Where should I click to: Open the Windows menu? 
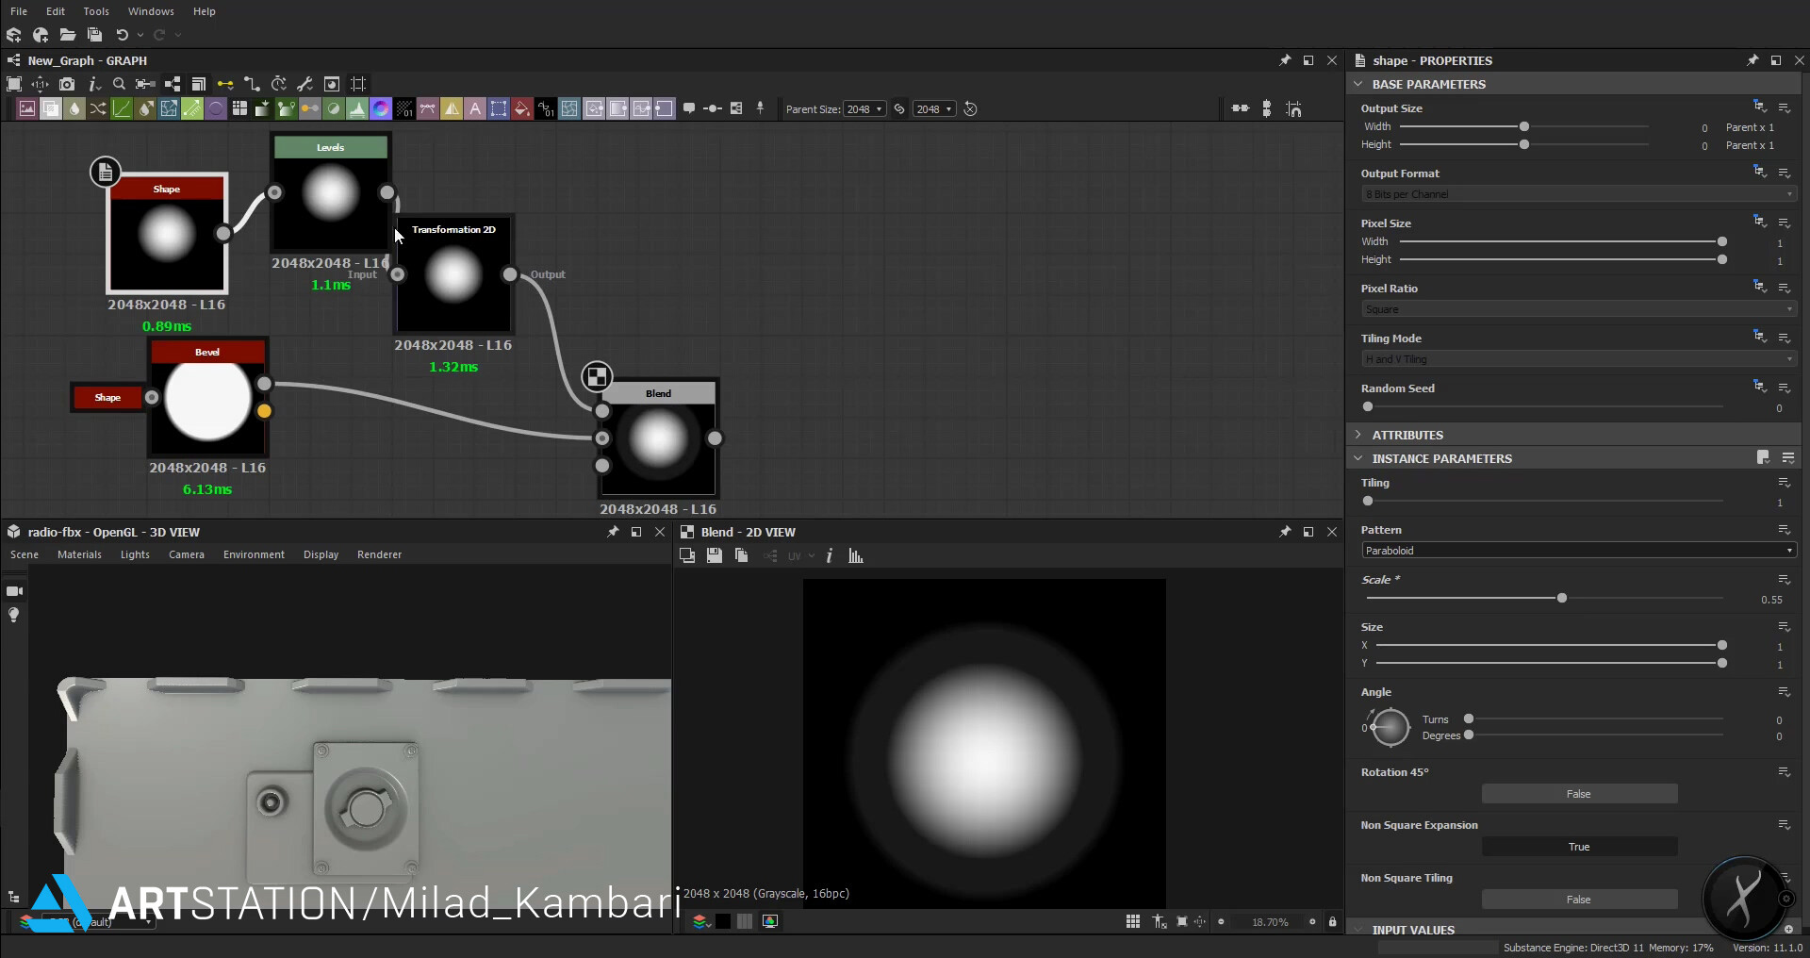tap(151, 11)
